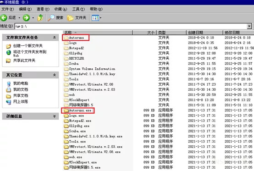Collapse the Other Places panel
The height and width of the screenshot is (171, 254).
click(x=55, y=75)
